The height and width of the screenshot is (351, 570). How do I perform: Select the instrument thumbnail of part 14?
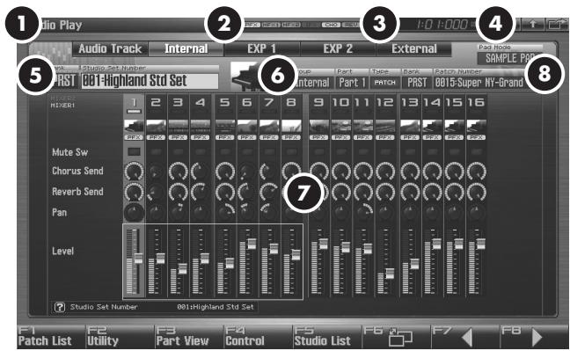coord(432,127)
